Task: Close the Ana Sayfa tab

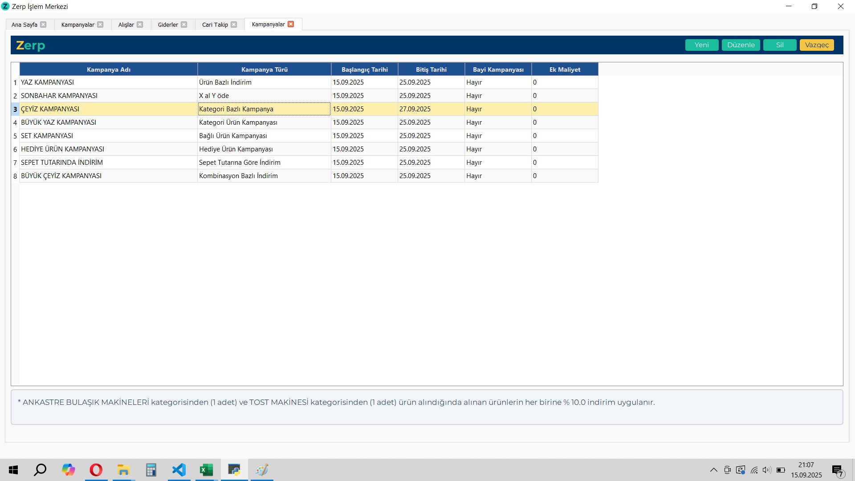Action: pos(43,24)
